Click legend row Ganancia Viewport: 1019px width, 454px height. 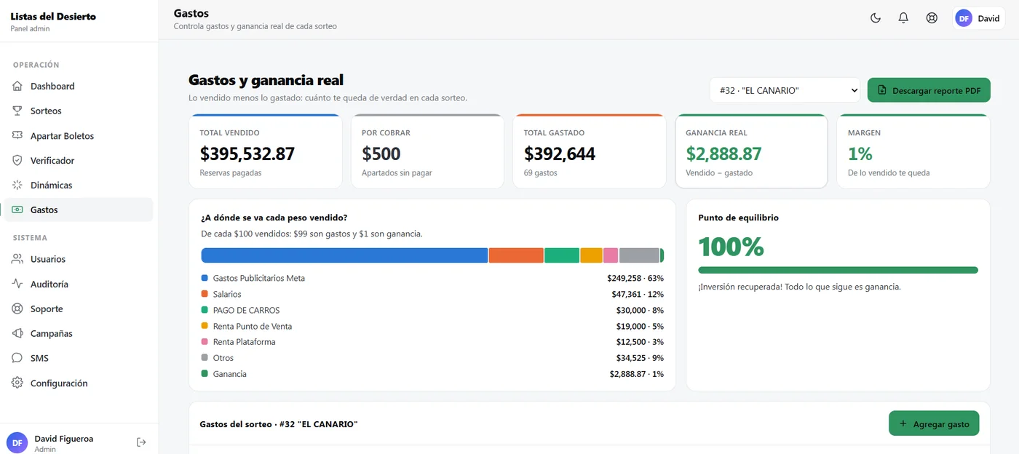click(432, 374)
